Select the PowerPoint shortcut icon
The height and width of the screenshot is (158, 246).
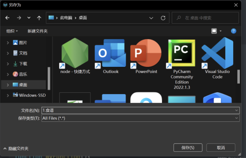[146, 53]
